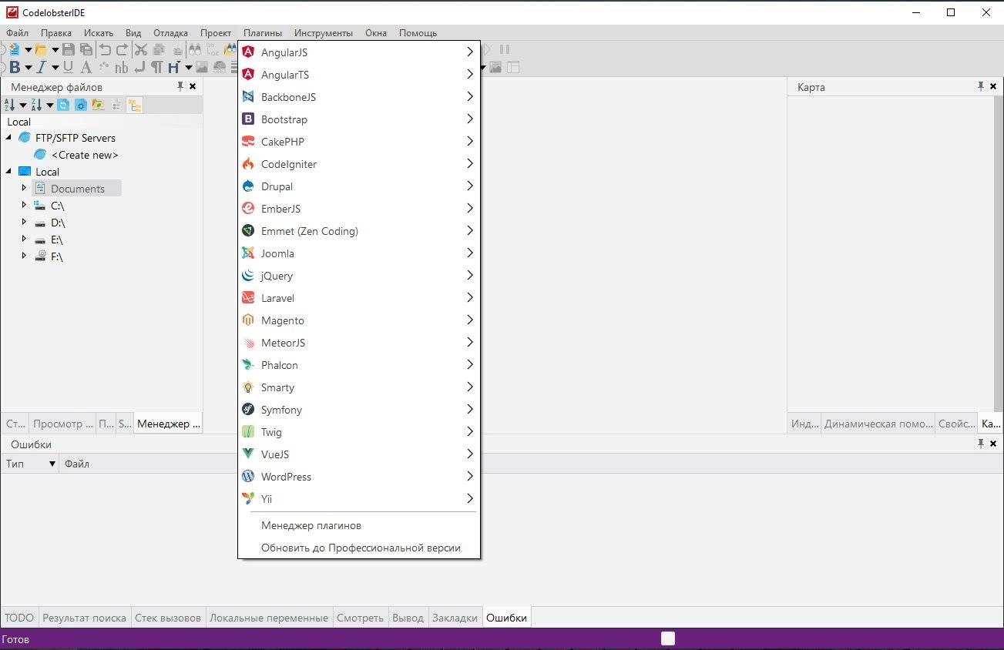1004x650 pixels.
Task: Click the New file toolbar icon
Action: pos(14,49)
